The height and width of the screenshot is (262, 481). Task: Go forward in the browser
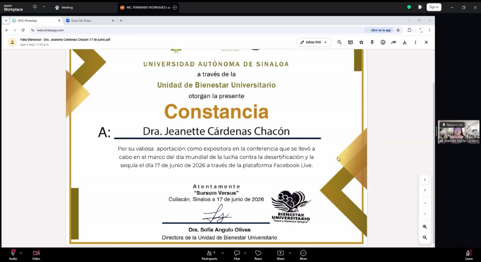pyautogui.click(x=15, y=30)
